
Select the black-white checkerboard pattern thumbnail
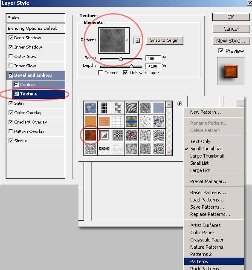118,135
